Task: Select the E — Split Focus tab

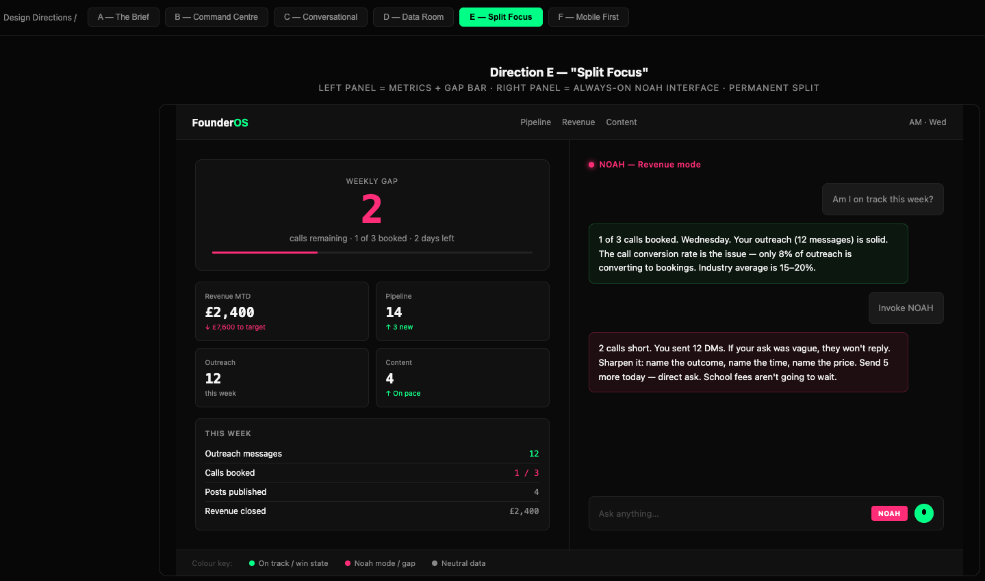Action: click(501, 17)
